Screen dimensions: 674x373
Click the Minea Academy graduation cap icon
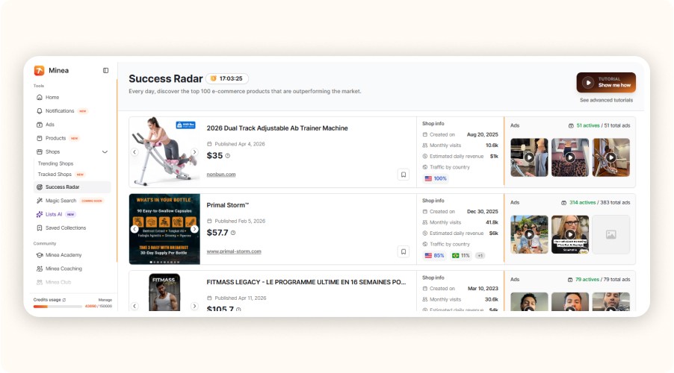click(x=40, y=255)
